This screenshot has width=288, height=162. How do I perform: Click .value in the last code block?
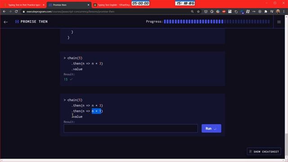[77, 117]
